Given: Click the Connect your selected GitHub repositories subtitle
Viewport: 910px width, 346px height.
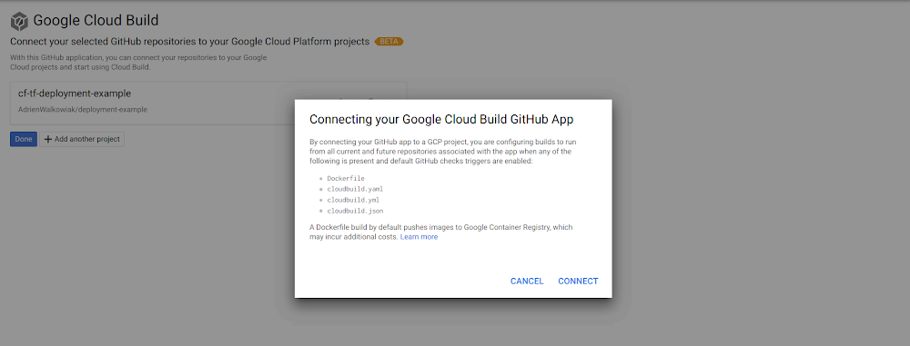Looking at the screenshot, I should (190, 42).
